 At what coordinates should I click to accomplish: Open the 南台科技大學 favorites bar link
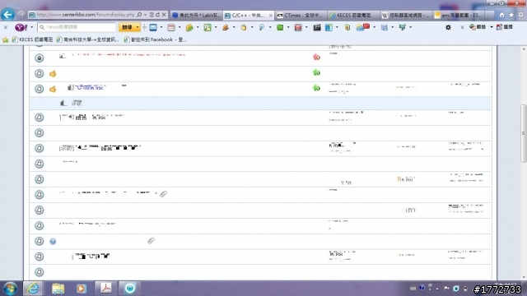[87, 39]
